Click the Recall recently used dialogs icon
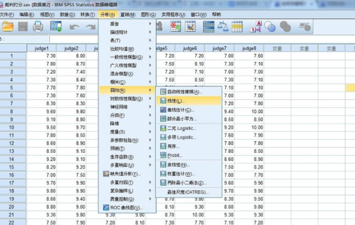This screenshot has width=355, height=225. click(x=56, y=27)
